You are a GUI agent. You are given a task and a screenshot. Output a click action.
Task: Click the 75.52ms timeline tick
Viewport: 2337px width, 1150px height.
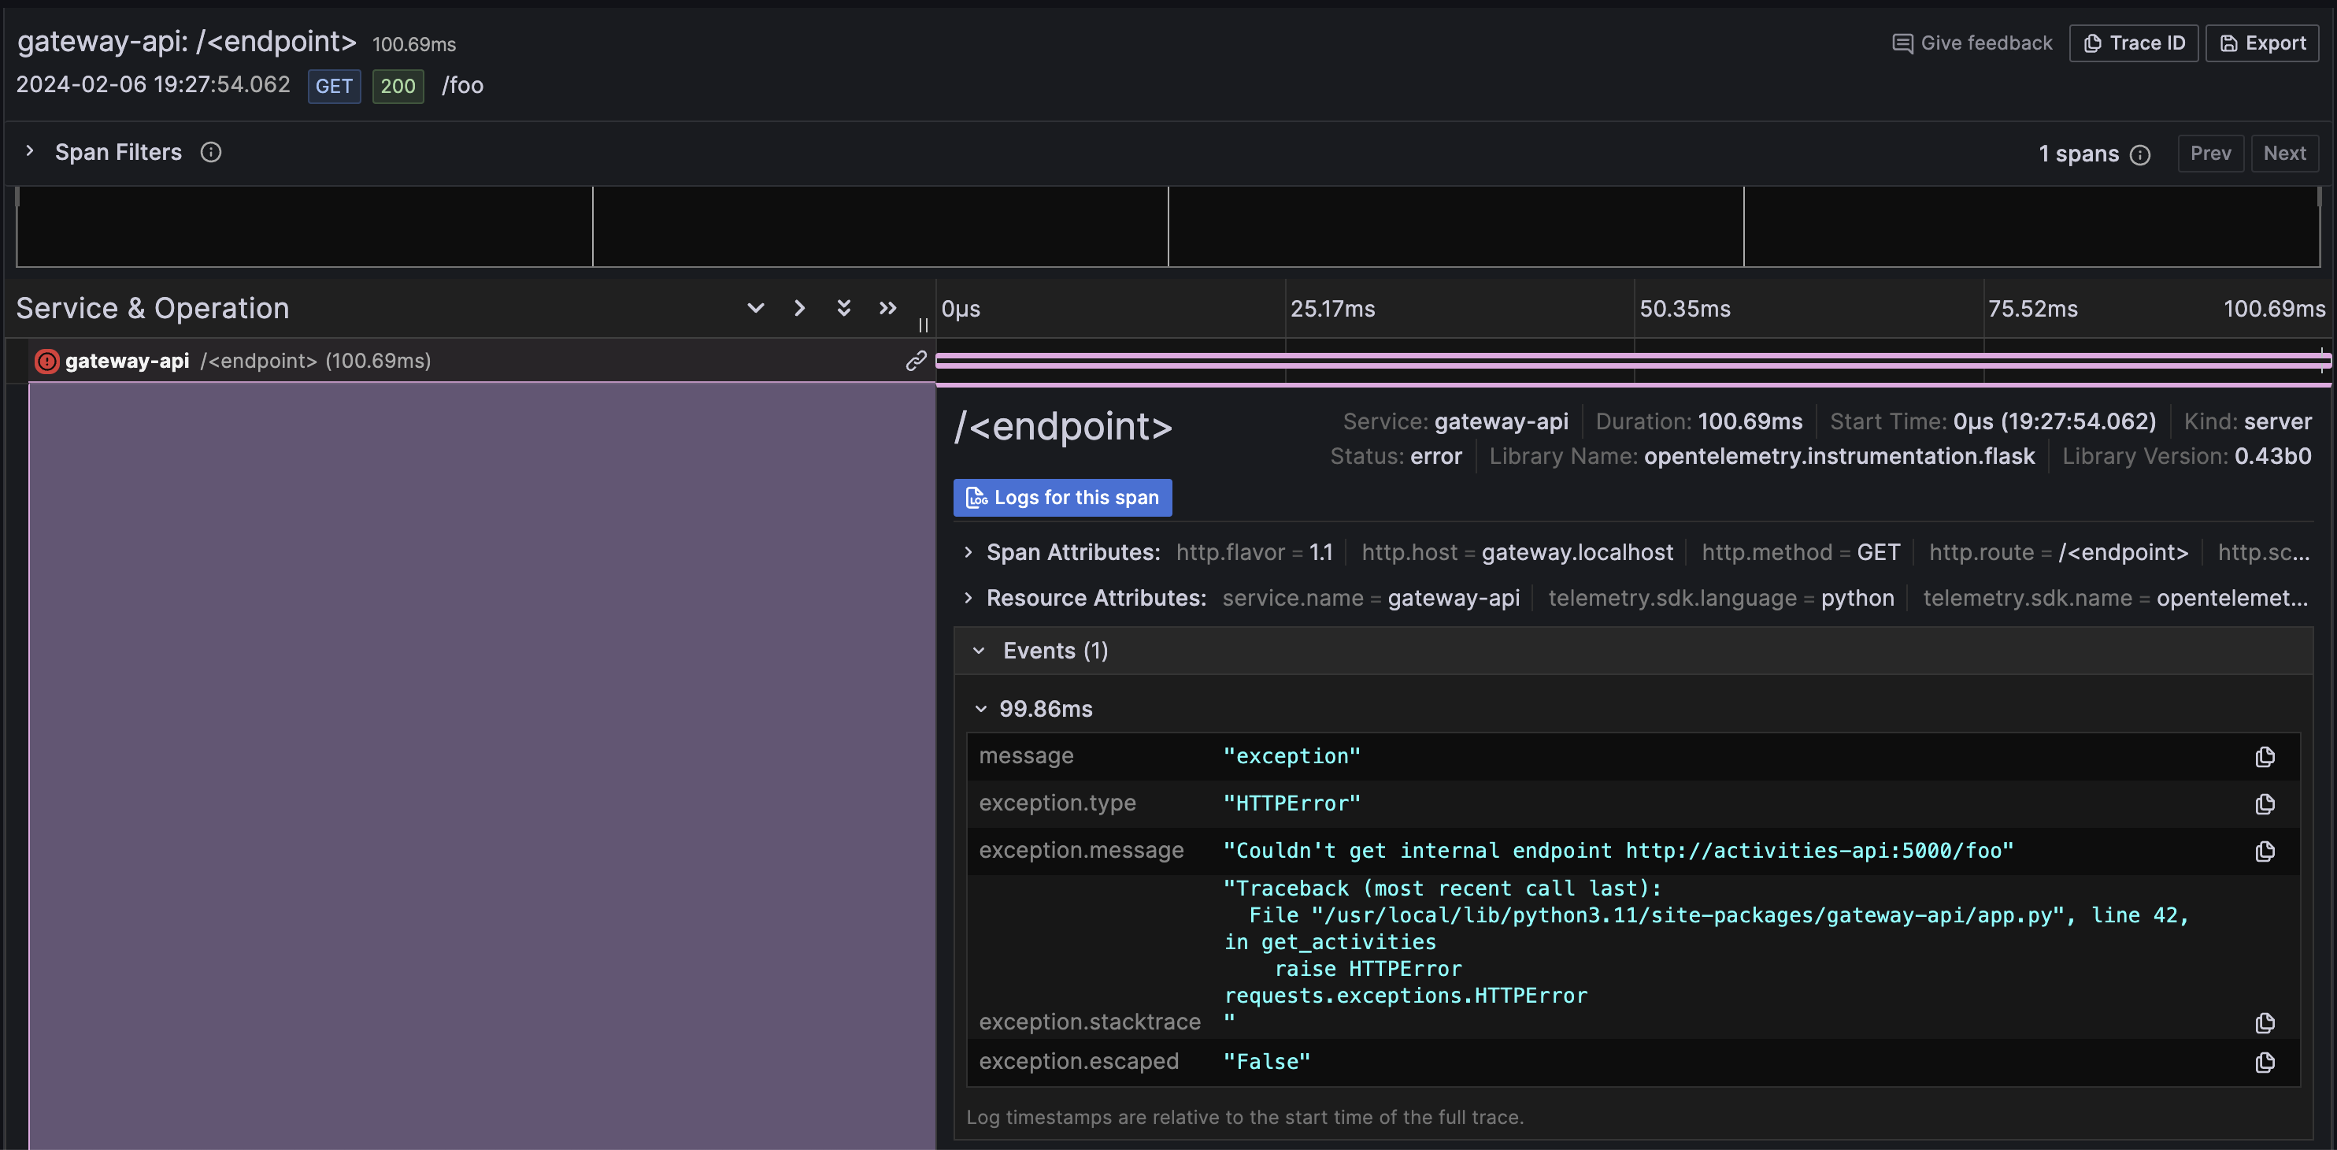pos(2032,309)
